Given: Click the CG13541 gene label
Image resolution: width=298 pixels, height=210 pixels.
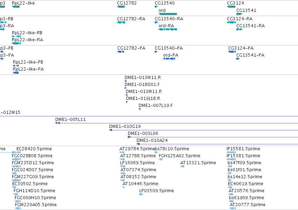Looking at the screenshot, I should point(246,10).
